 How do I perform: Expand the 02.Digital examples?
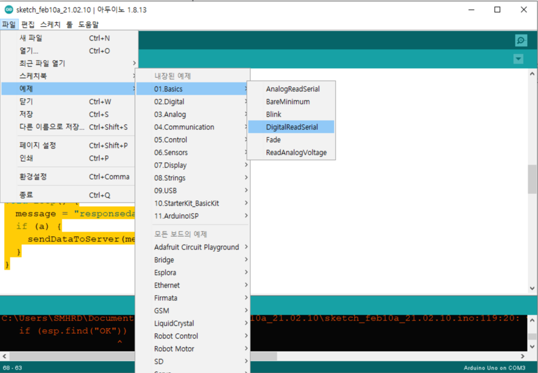click(x=192, y=102)
